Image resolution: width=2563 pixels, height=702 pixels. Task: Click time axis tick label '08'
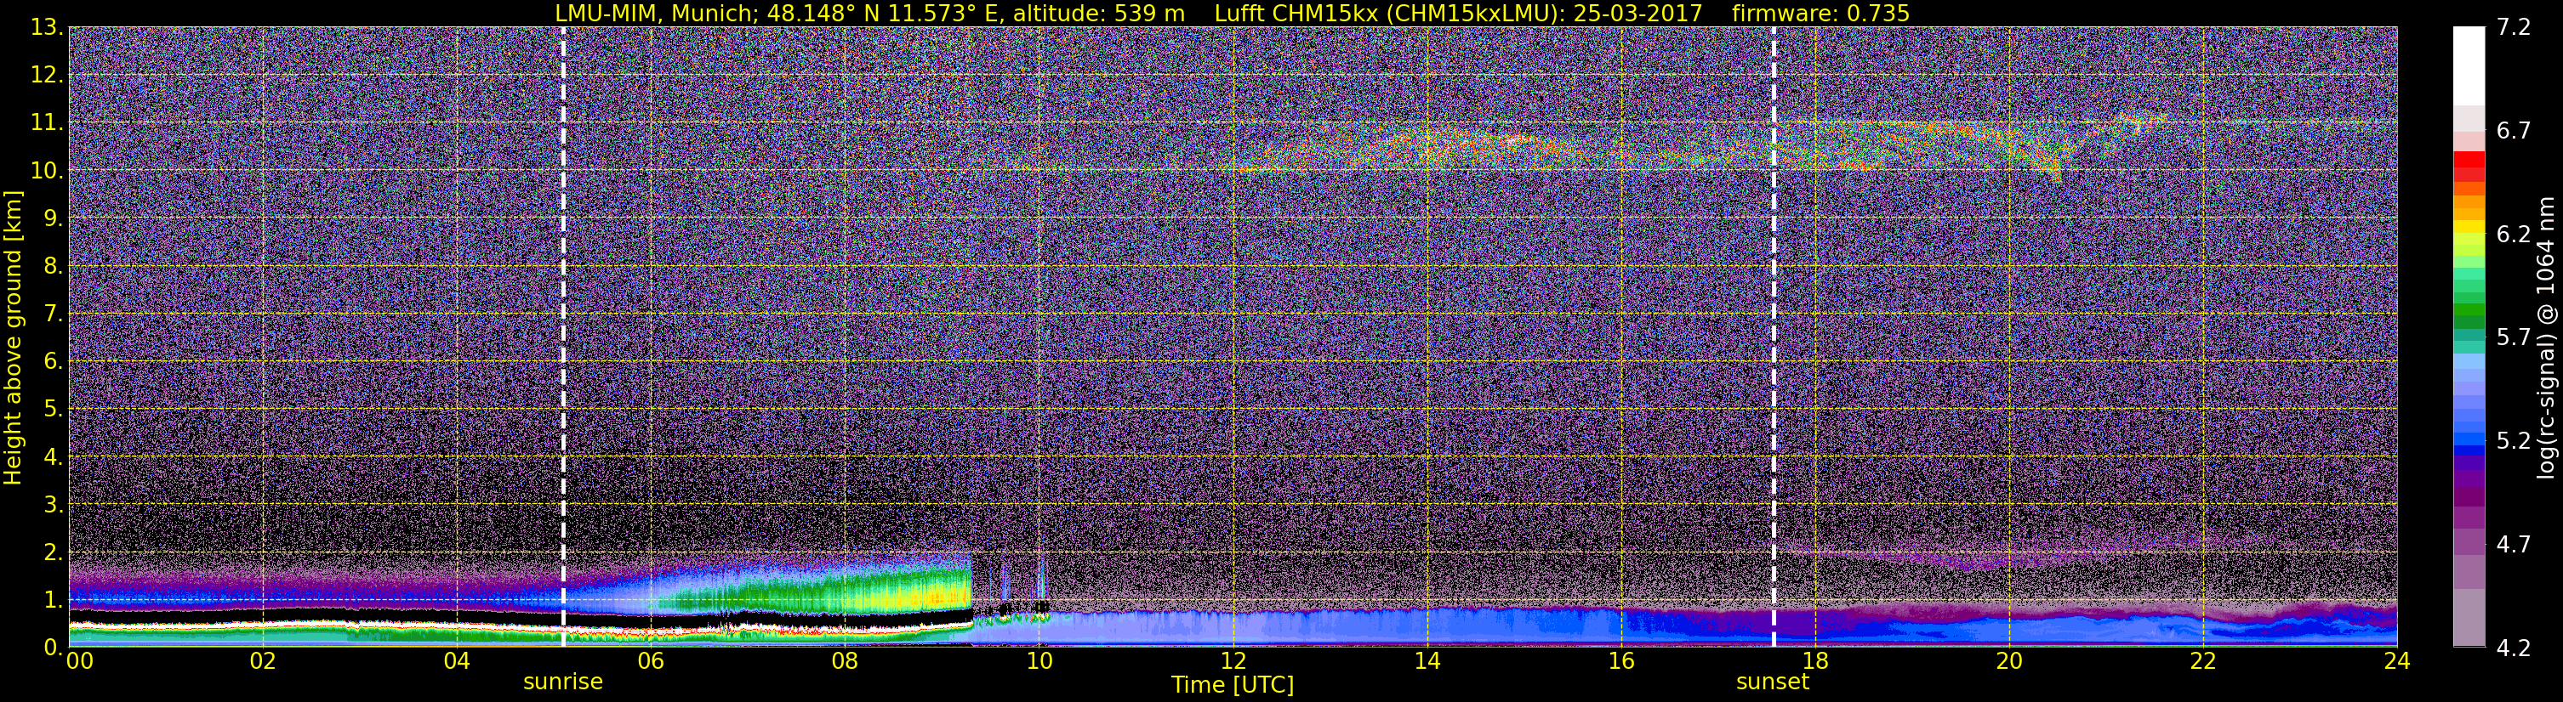coord(845,661)
